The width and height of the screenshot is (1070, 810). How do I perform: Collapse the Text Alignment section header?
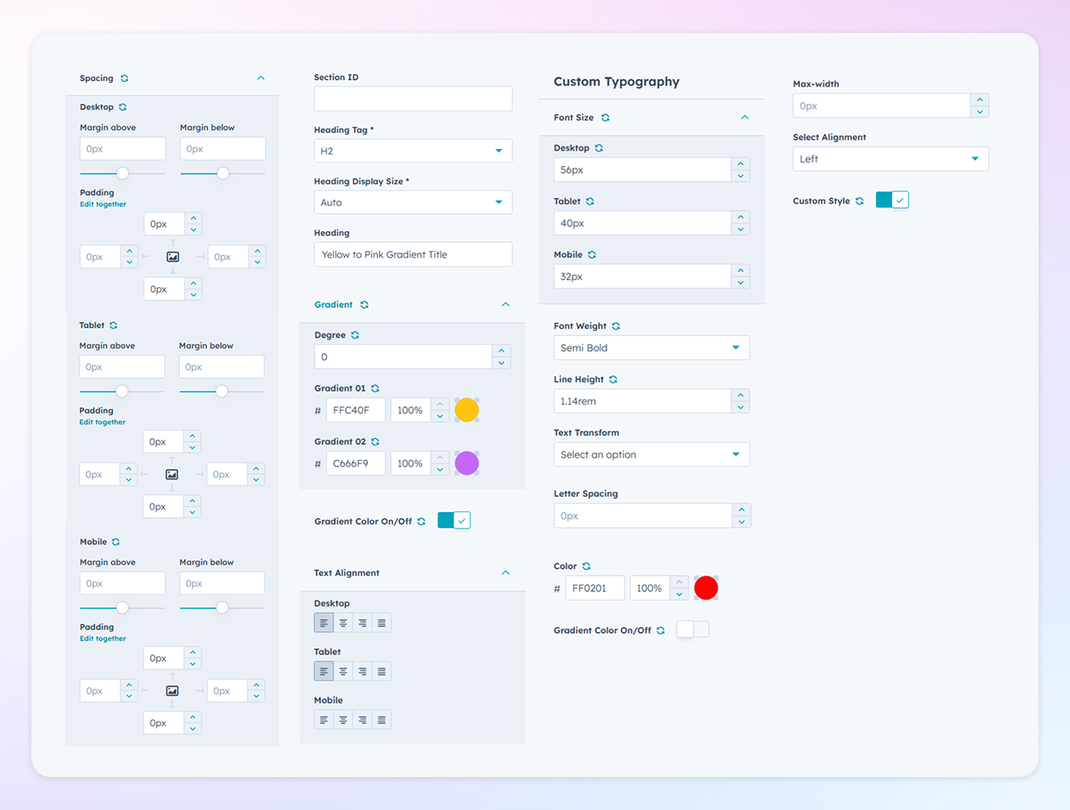505,573
